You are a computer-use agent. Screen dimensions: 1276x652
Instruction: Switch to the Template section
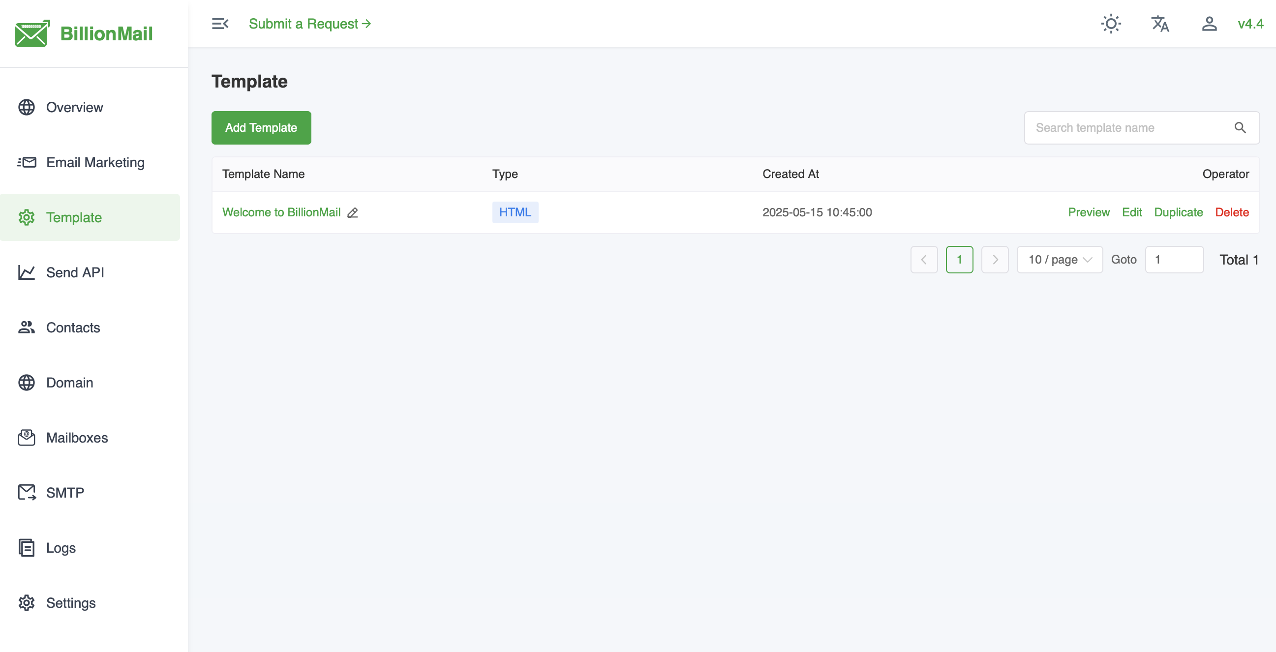pos(74,217)
